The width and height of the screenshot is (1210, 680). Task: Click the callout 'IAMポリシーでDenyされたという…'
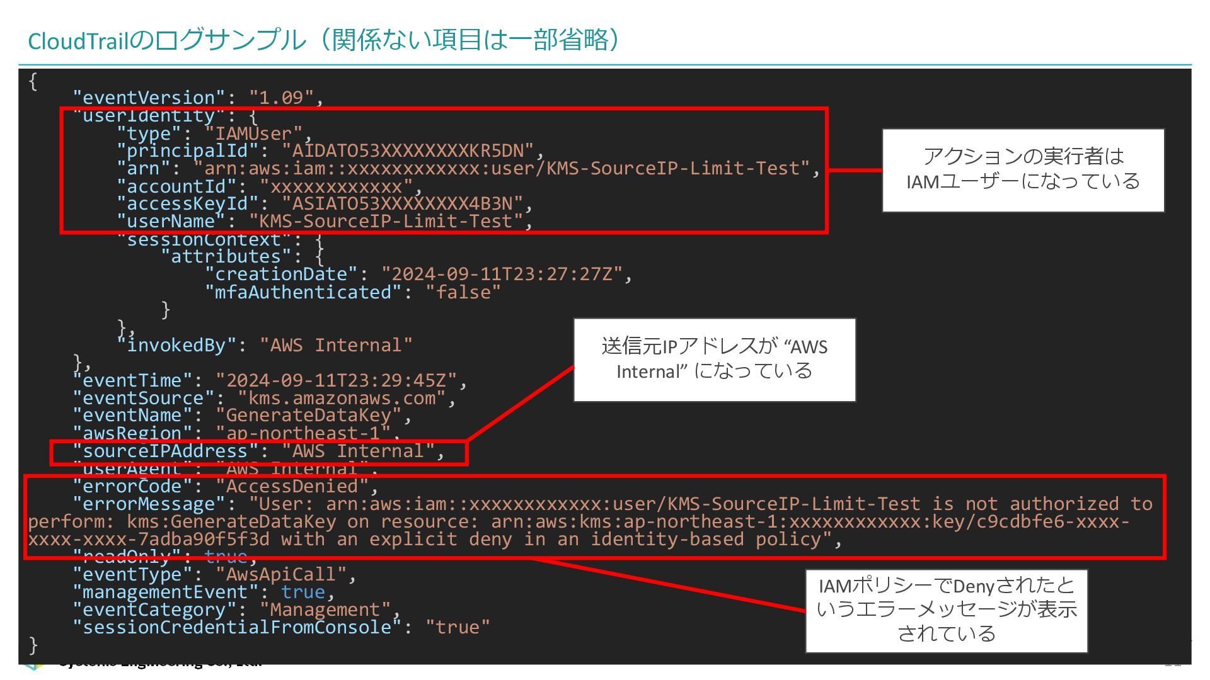click(x=947, y=611)
